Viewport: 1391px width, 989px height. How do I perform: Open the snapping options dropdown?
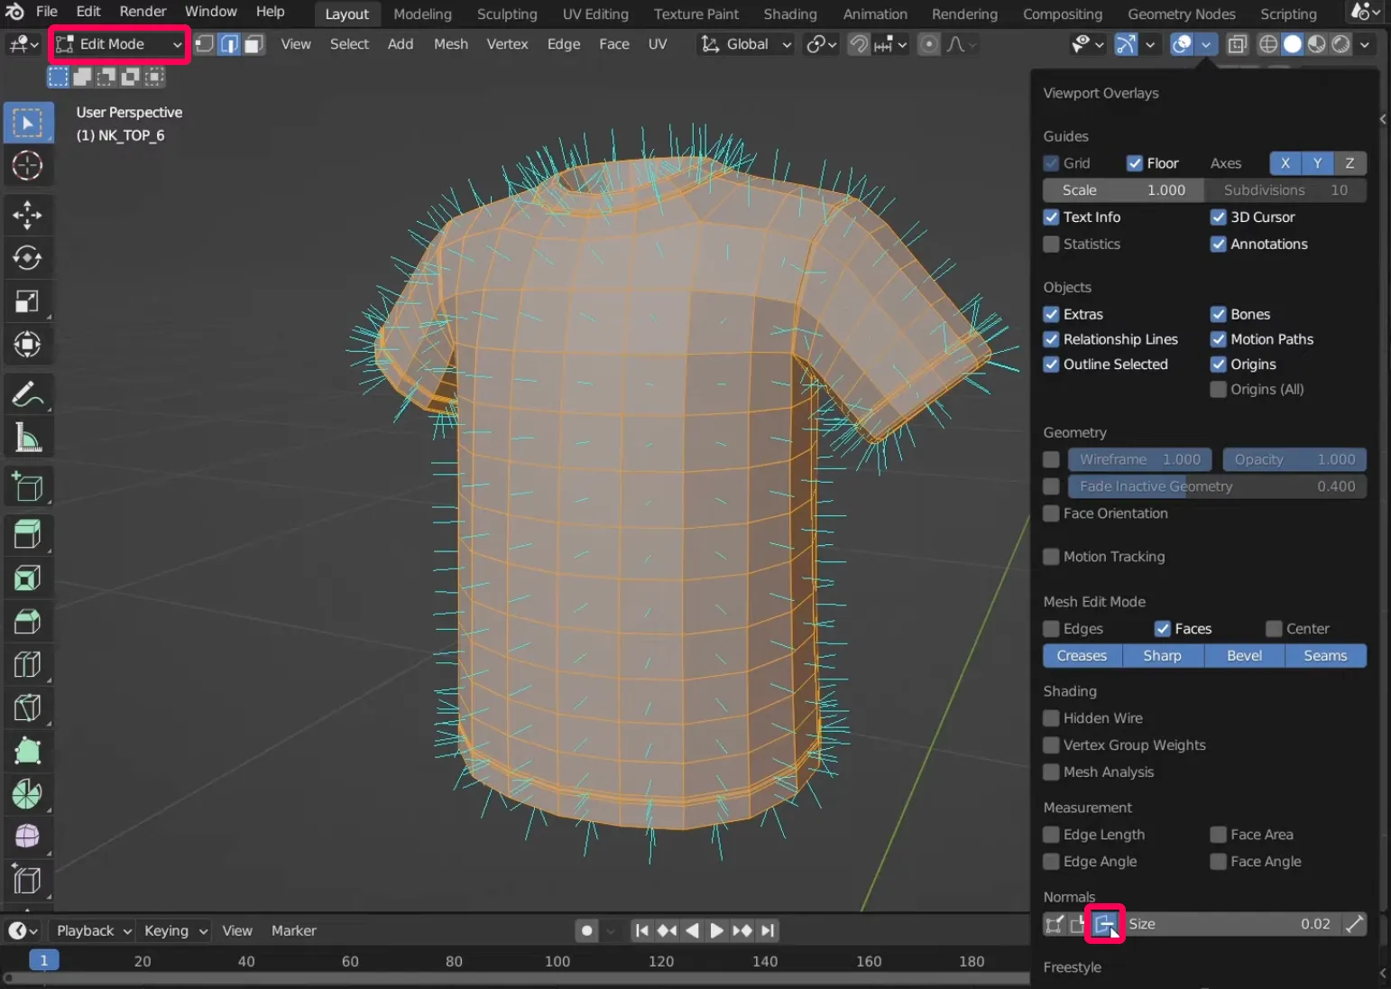tap(891, 44)
